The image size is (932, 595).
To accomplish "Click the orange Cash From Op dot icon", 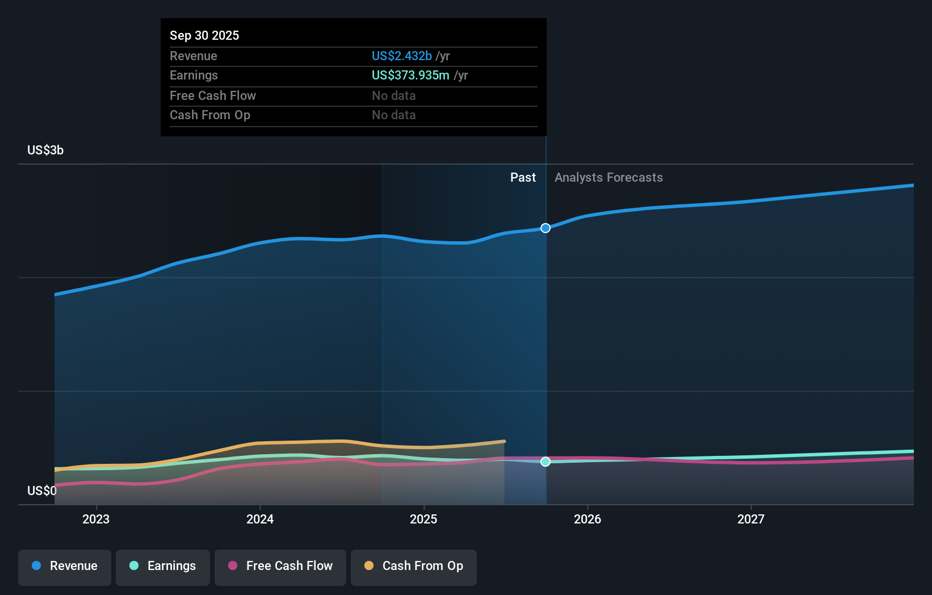I will pos(370,567).
